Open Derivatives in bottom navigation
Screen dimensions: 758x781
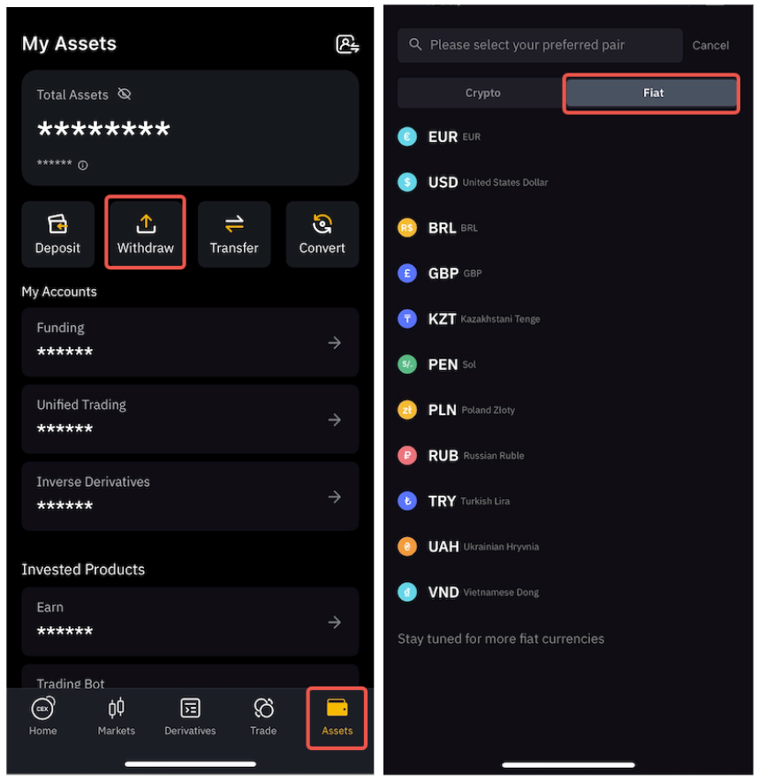click(190, 717)
